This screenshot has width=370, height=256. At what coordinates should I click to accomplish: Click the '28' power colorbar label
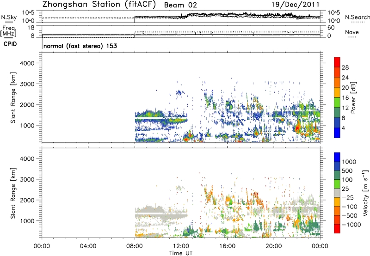(345, 67)
